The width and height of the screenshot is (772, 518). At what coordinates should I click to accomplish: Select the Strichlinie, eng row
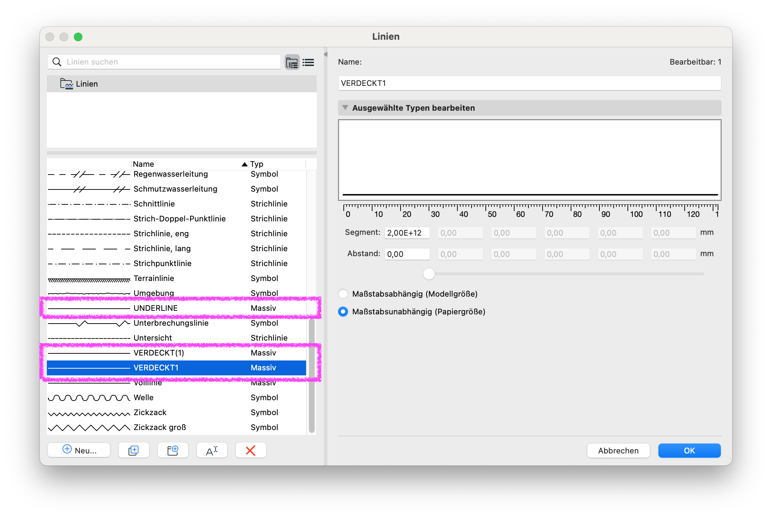point(176,233)
